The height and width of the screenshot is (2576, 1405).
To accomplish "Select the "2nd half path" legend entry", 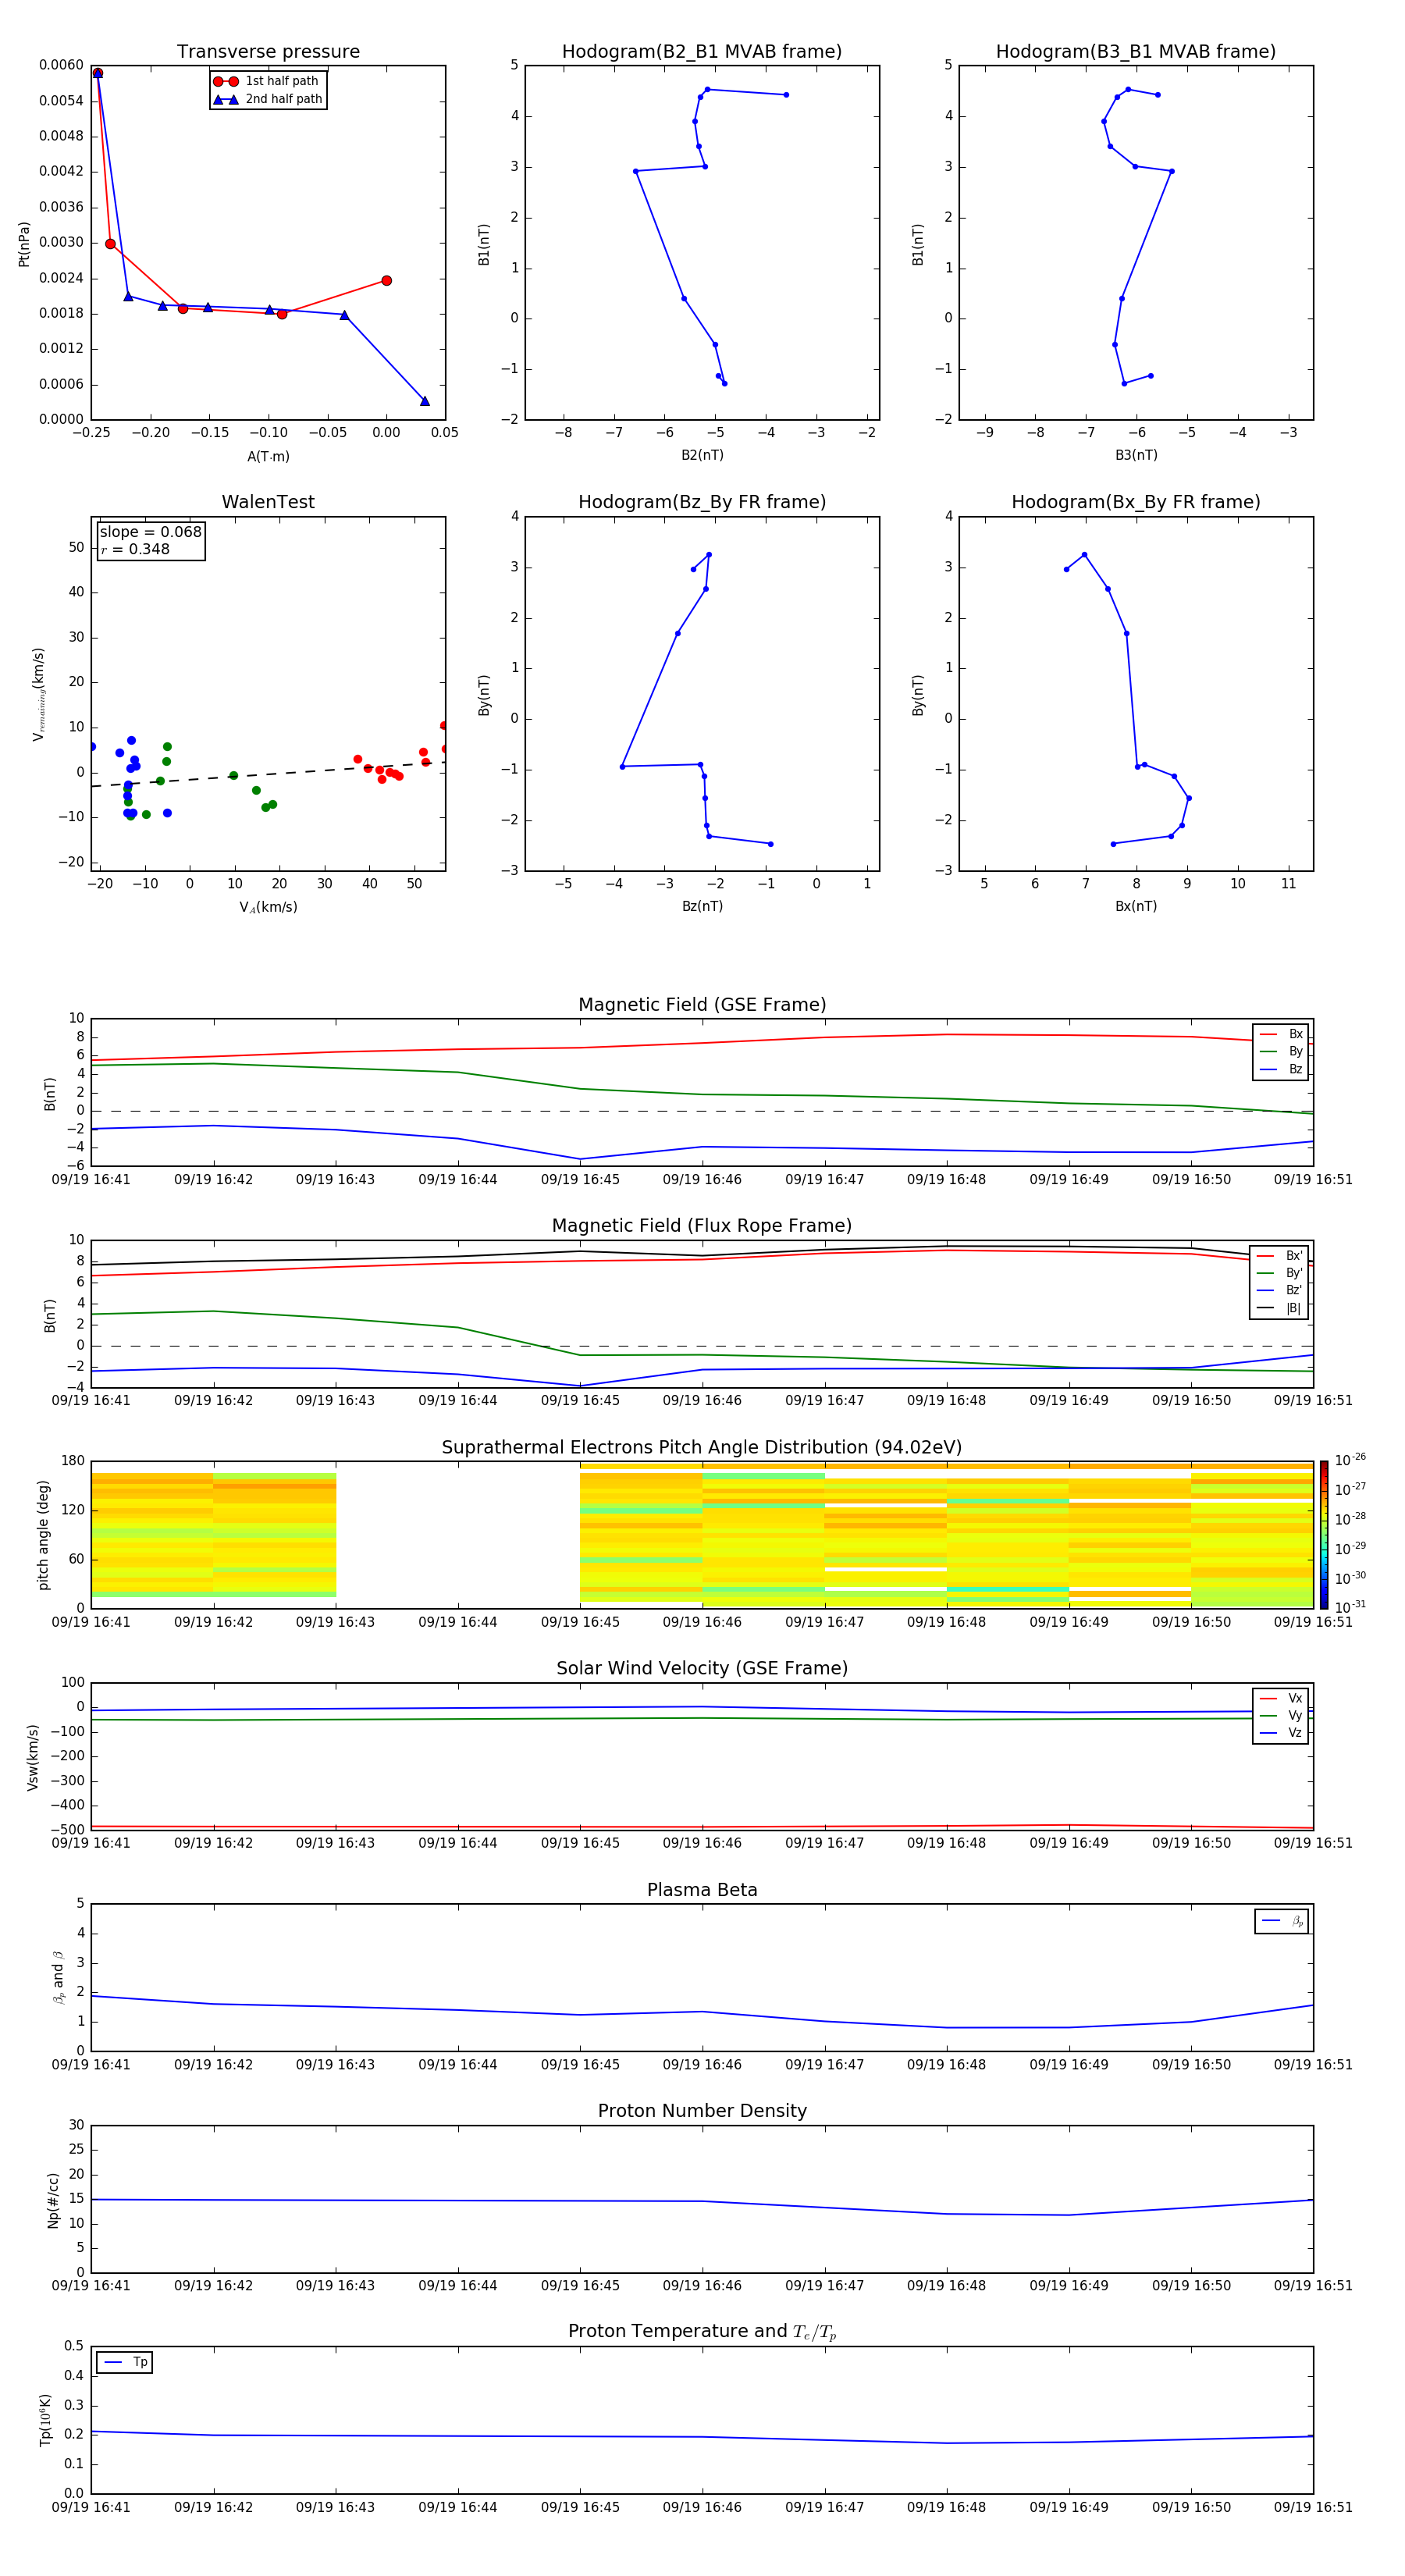I will pos(267,99).
